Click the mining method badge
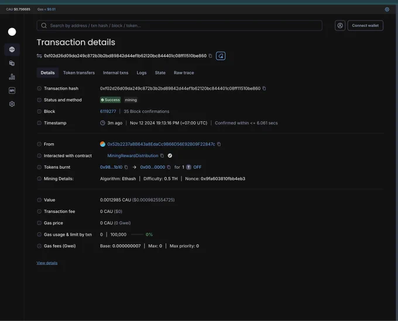This screenshot has height=321, width=398. pyautogui.click(x=131, y=100)
